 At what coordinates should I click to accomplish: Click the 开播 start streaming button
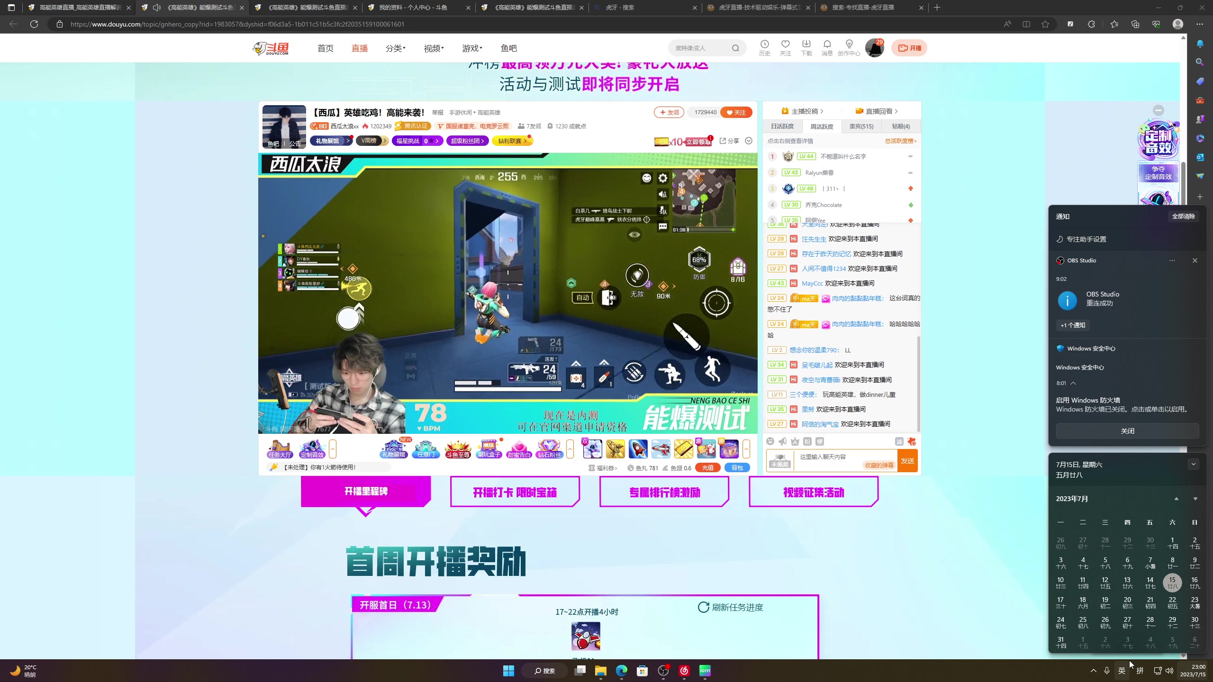coord(909,48)
